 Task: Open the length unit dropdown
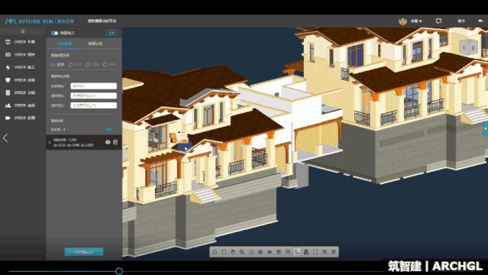[93, 86]
